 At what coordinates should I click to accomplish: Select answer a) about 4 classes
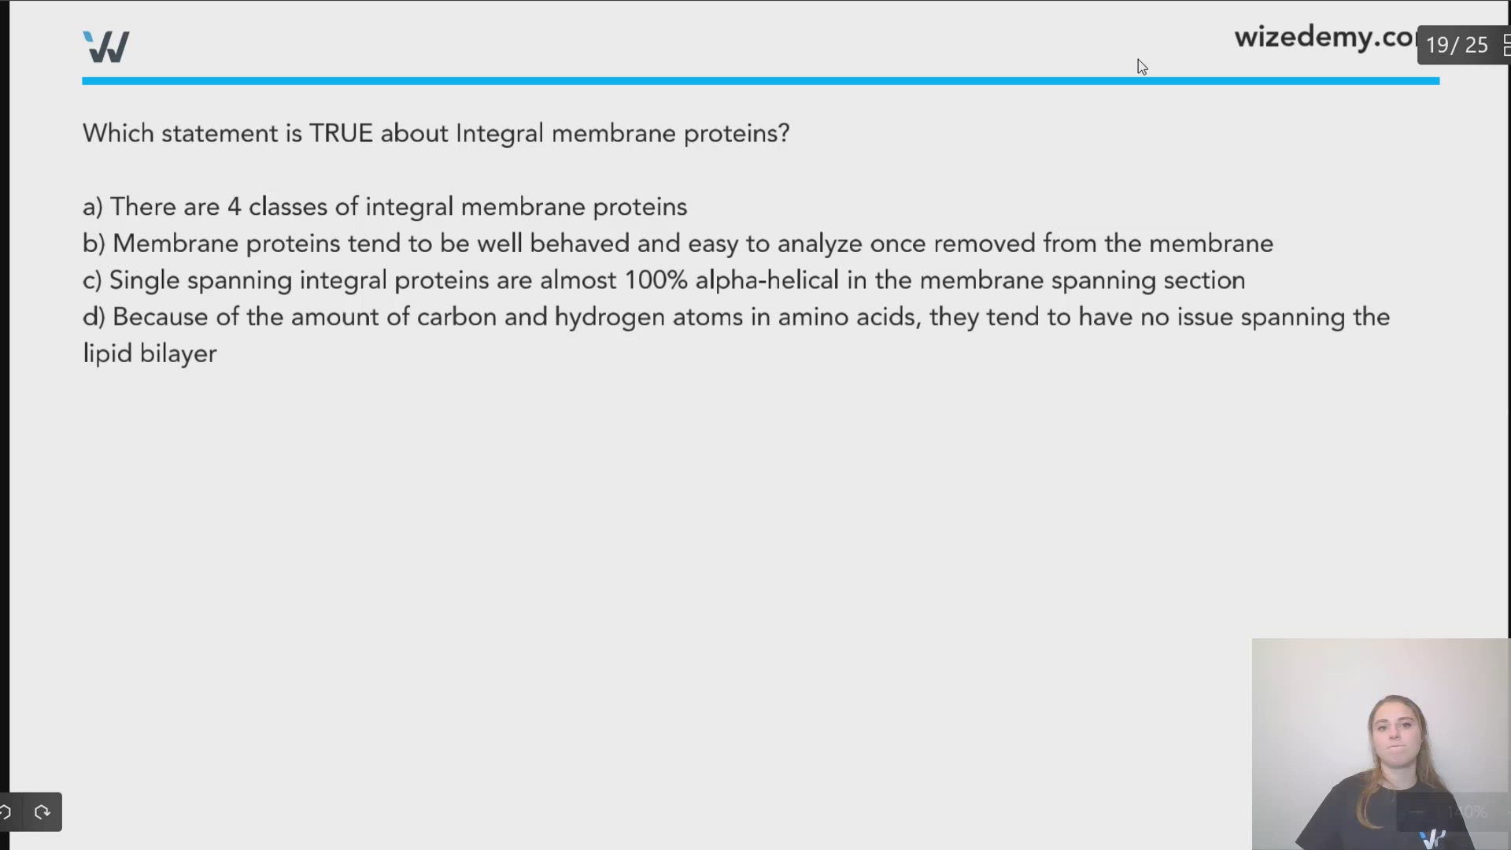(x=385, y=207)
